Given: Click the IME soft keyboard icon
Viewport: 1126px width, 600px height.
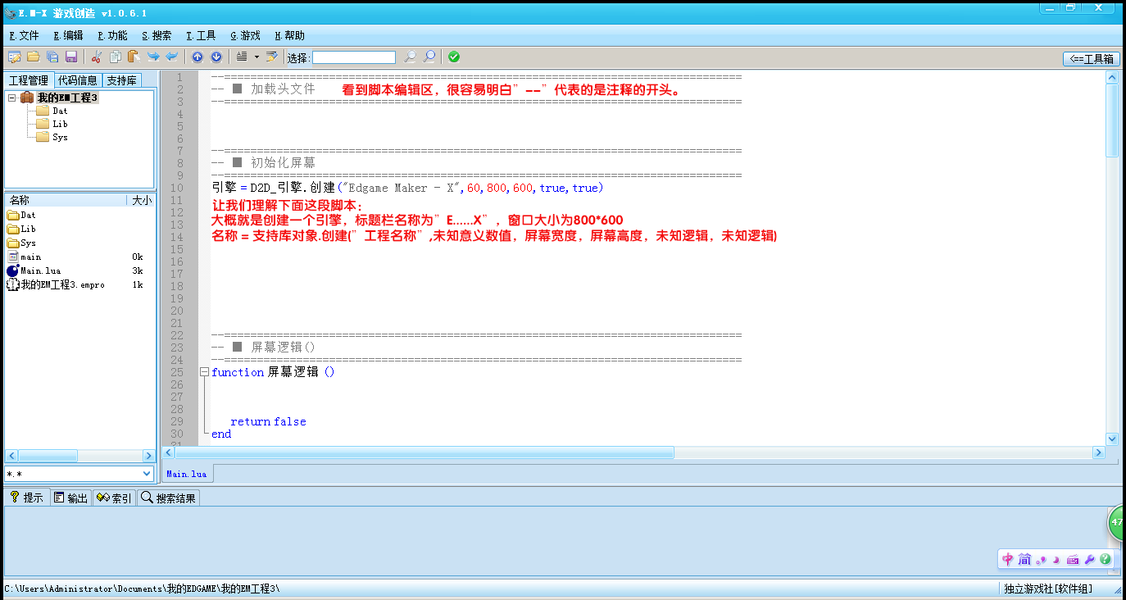Looking at the screenshot, I should pos(1073,559).
